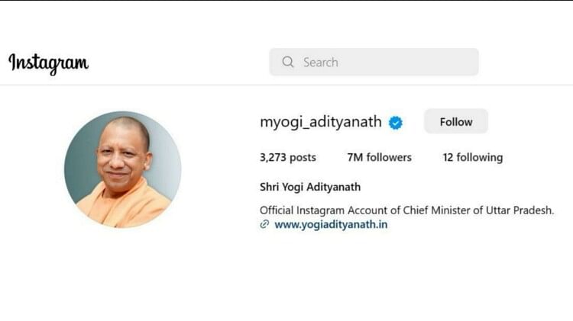
Task: Click the number 7M in stats
Action: (355, 157)
